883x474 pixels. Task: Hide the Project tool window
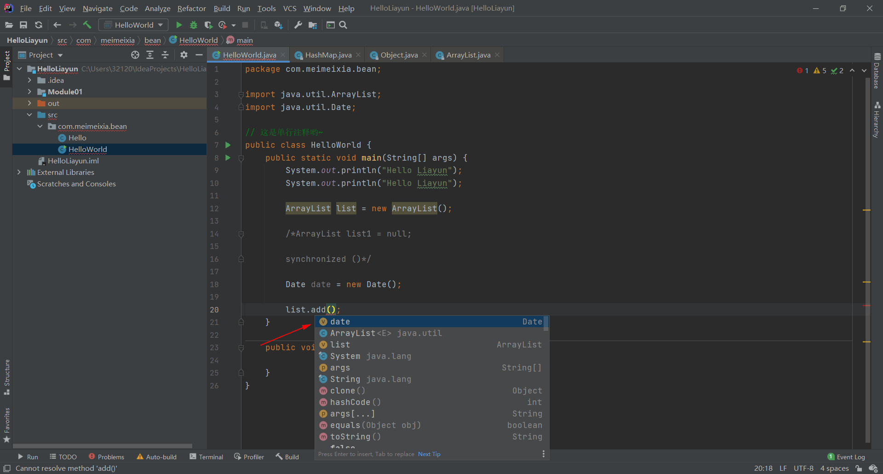click(x=199, y=55)
